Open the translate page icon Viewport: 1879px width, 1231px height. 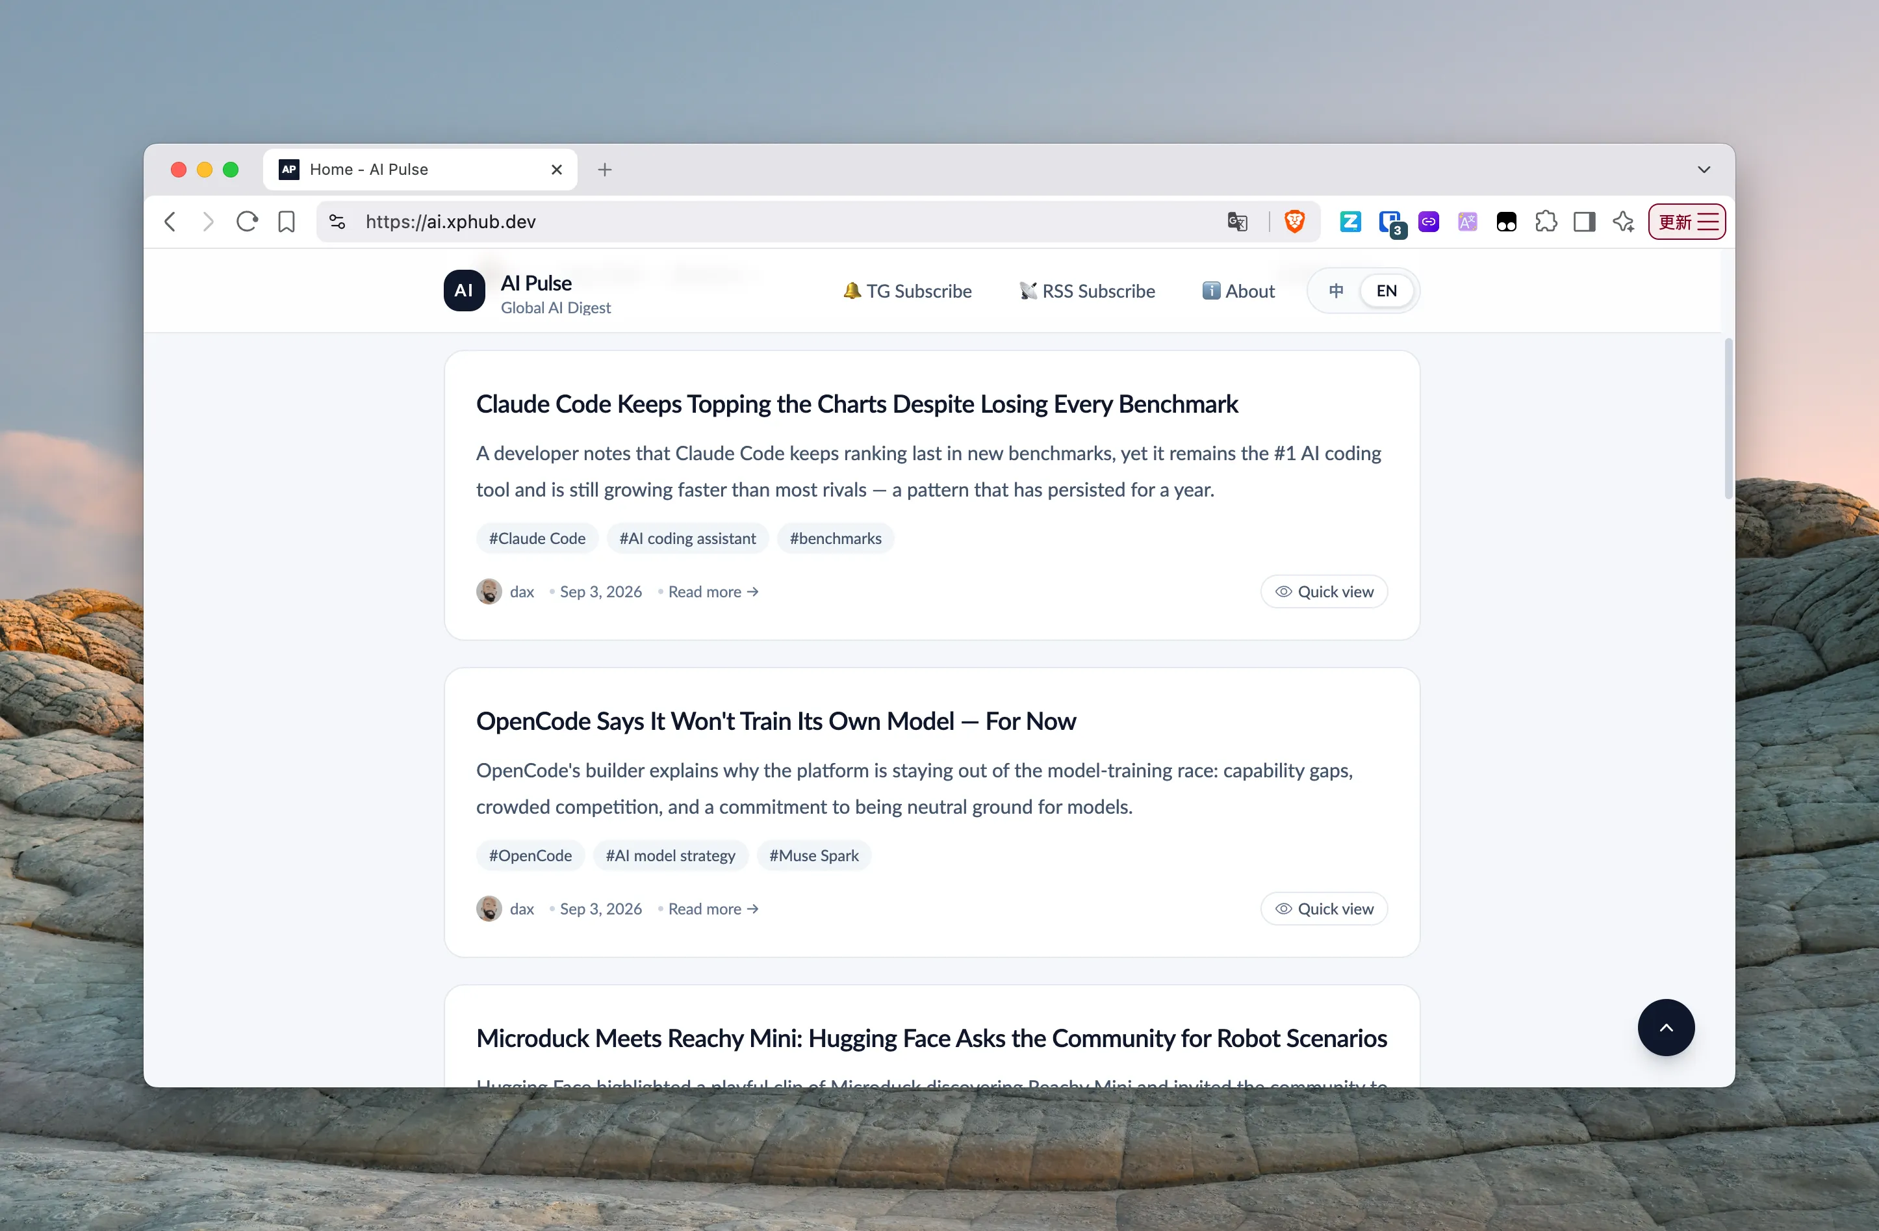tap(1237, 222)
